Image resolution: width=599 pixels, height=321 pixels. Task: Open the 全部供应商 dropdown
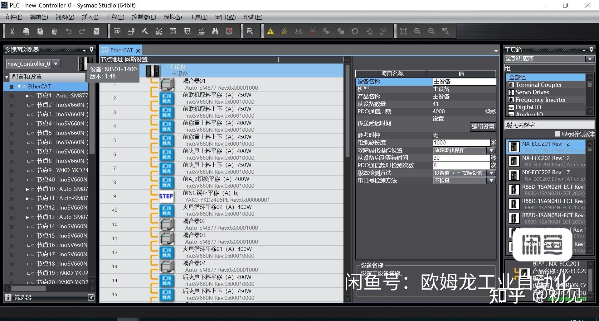590,59
